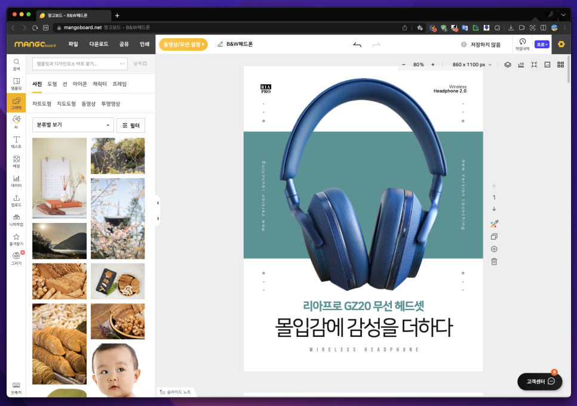Click the ruler guide icon in canvas toolbar
577x406 pixels.
tap(521, 64)
